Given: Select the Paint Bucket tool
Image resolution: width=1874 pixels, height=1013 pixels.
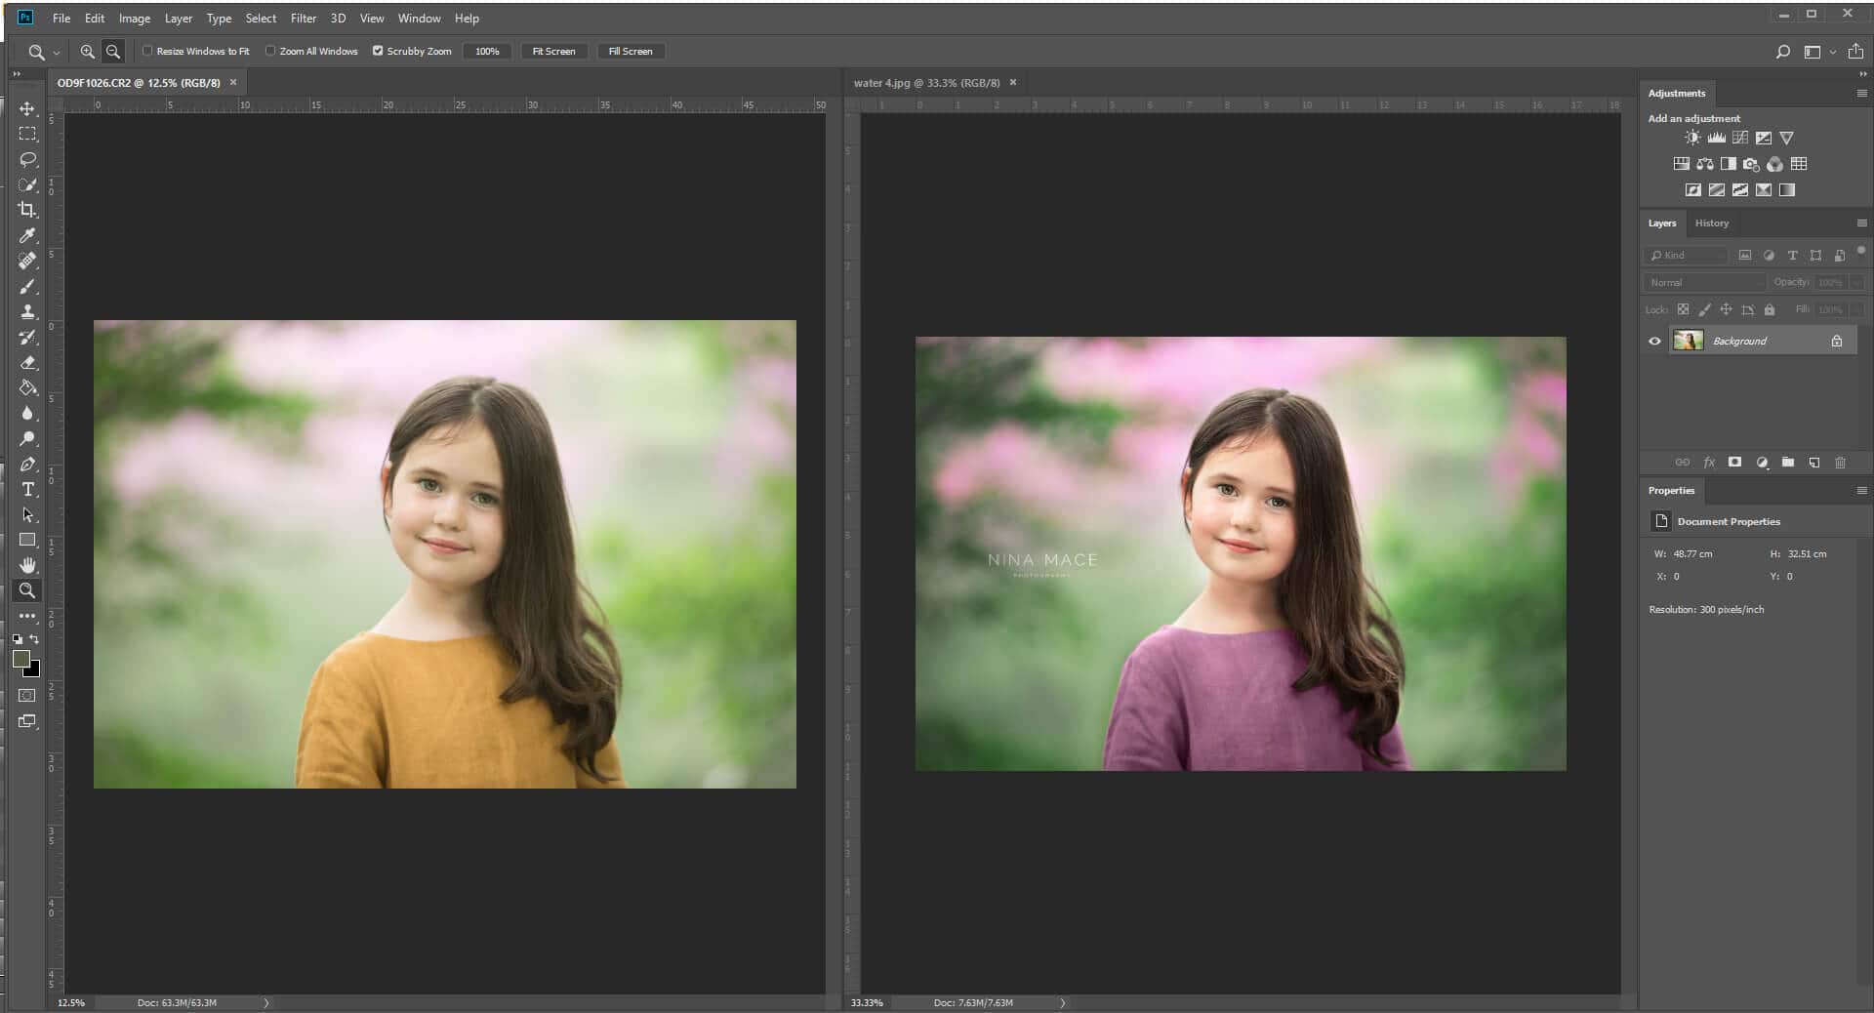Looking at the screenshot, I should [27, 387].
